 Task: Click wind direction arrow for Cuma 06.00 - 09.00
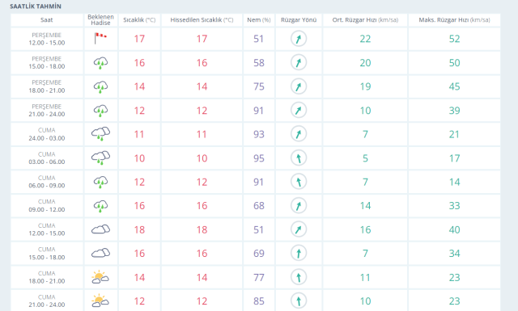pyautogui.click(x=299, y=182)
